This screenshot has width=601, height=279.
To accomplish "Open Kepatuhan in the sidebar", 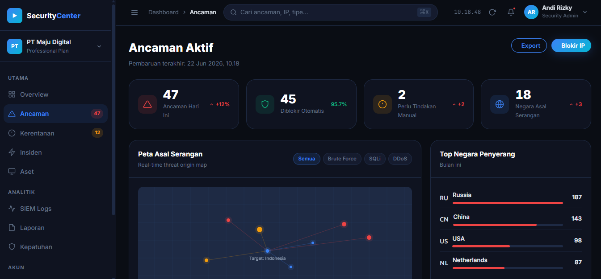I will point(55,247).
